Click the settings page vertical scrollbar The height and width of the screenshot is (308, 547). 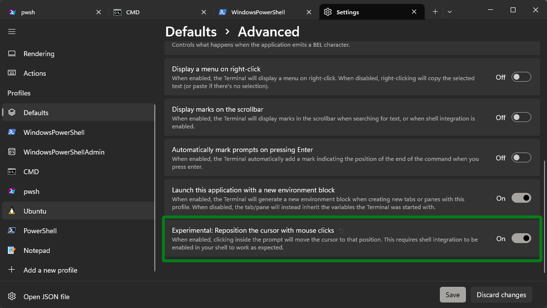(545, 216)
